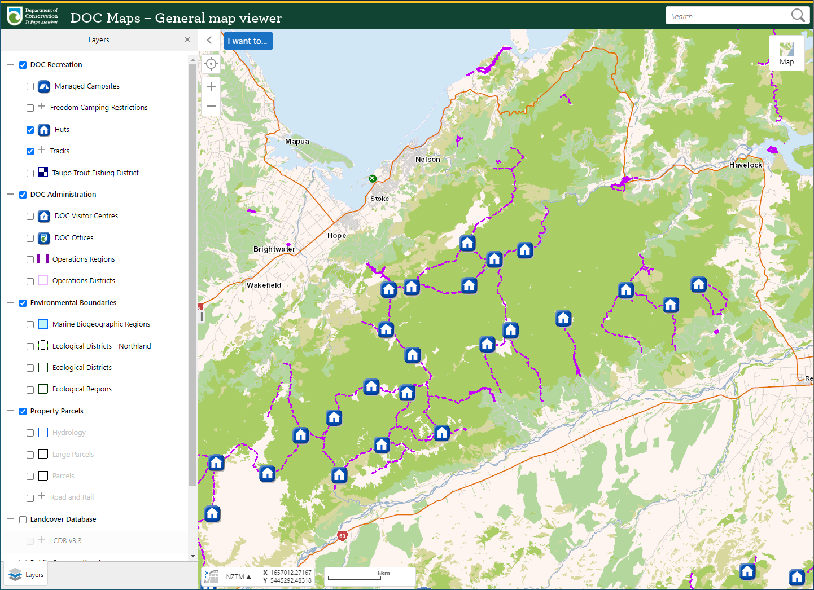The height and width of the screenshot is (590, 814).
Task: Click in the Search input field
Action: click(x=728, y=16)
